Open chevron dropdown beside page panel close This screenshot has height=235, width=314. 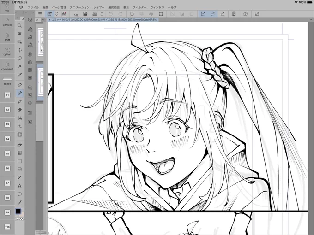pyautogui.click(x=43, y=19)
